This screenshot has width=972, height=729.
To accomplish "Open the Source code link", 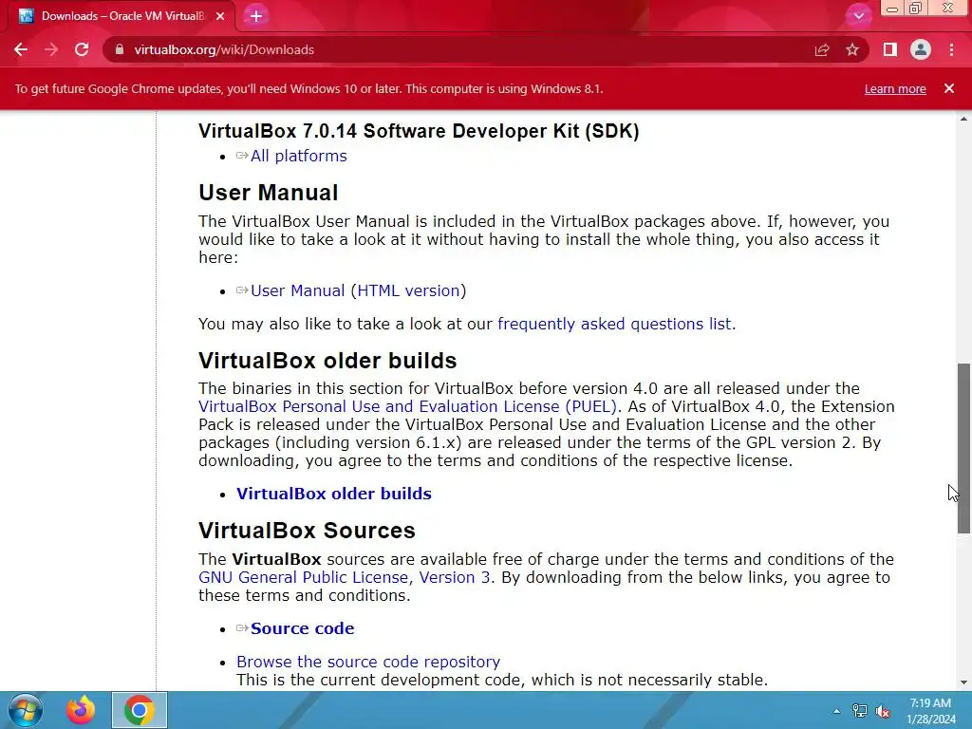I will pyautogui.click(x=302, y=628).
